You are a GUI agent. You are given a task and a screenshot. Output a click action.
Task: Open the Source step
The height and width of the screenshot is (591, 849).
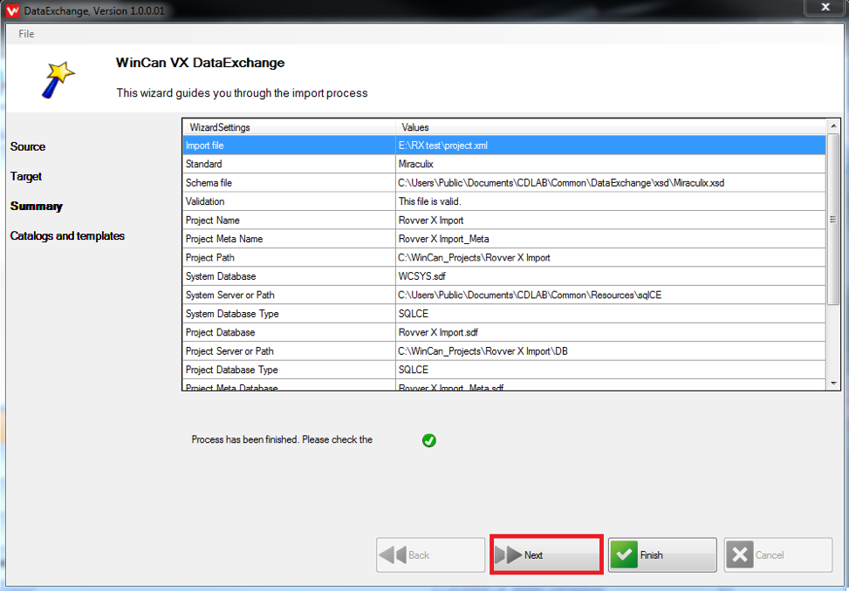[27, 146]
